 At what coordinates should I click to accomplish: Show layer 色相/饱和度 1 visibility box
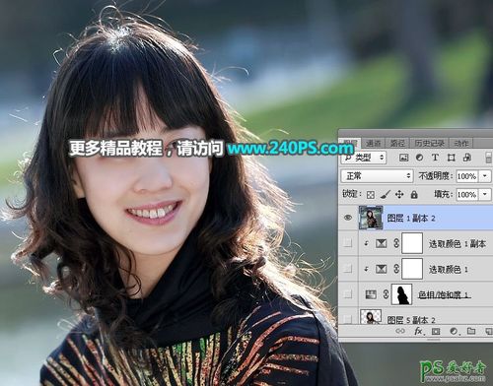click(348, 294)
